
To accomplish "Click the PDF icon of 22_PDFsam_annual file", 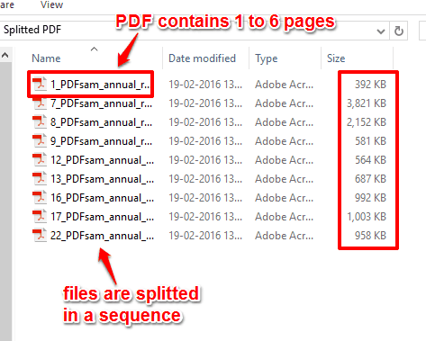I will [40, 235].
